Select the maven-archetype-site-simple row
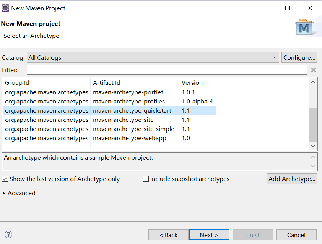Screen dimensions: 322x244 click(x=109, y=129)
